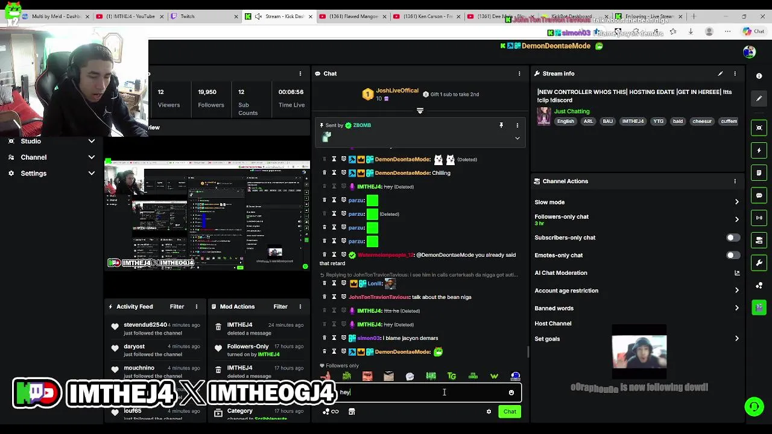Click the cheesur stream tag
The height and width of the screenshot is (434, 772).
702,121
